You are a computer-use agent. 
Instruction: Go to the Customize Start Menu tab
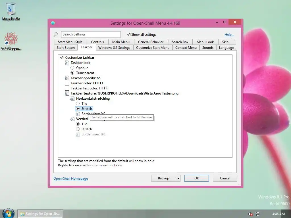(x=153, y=48)
